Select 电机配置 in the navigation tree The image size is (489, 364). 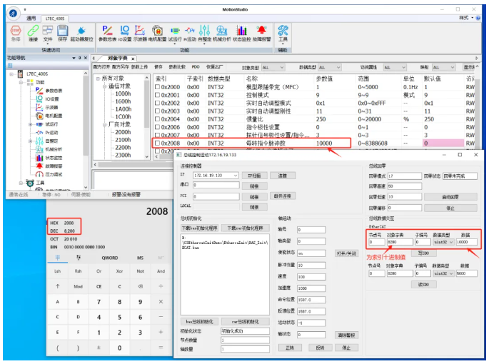(54, 116)
